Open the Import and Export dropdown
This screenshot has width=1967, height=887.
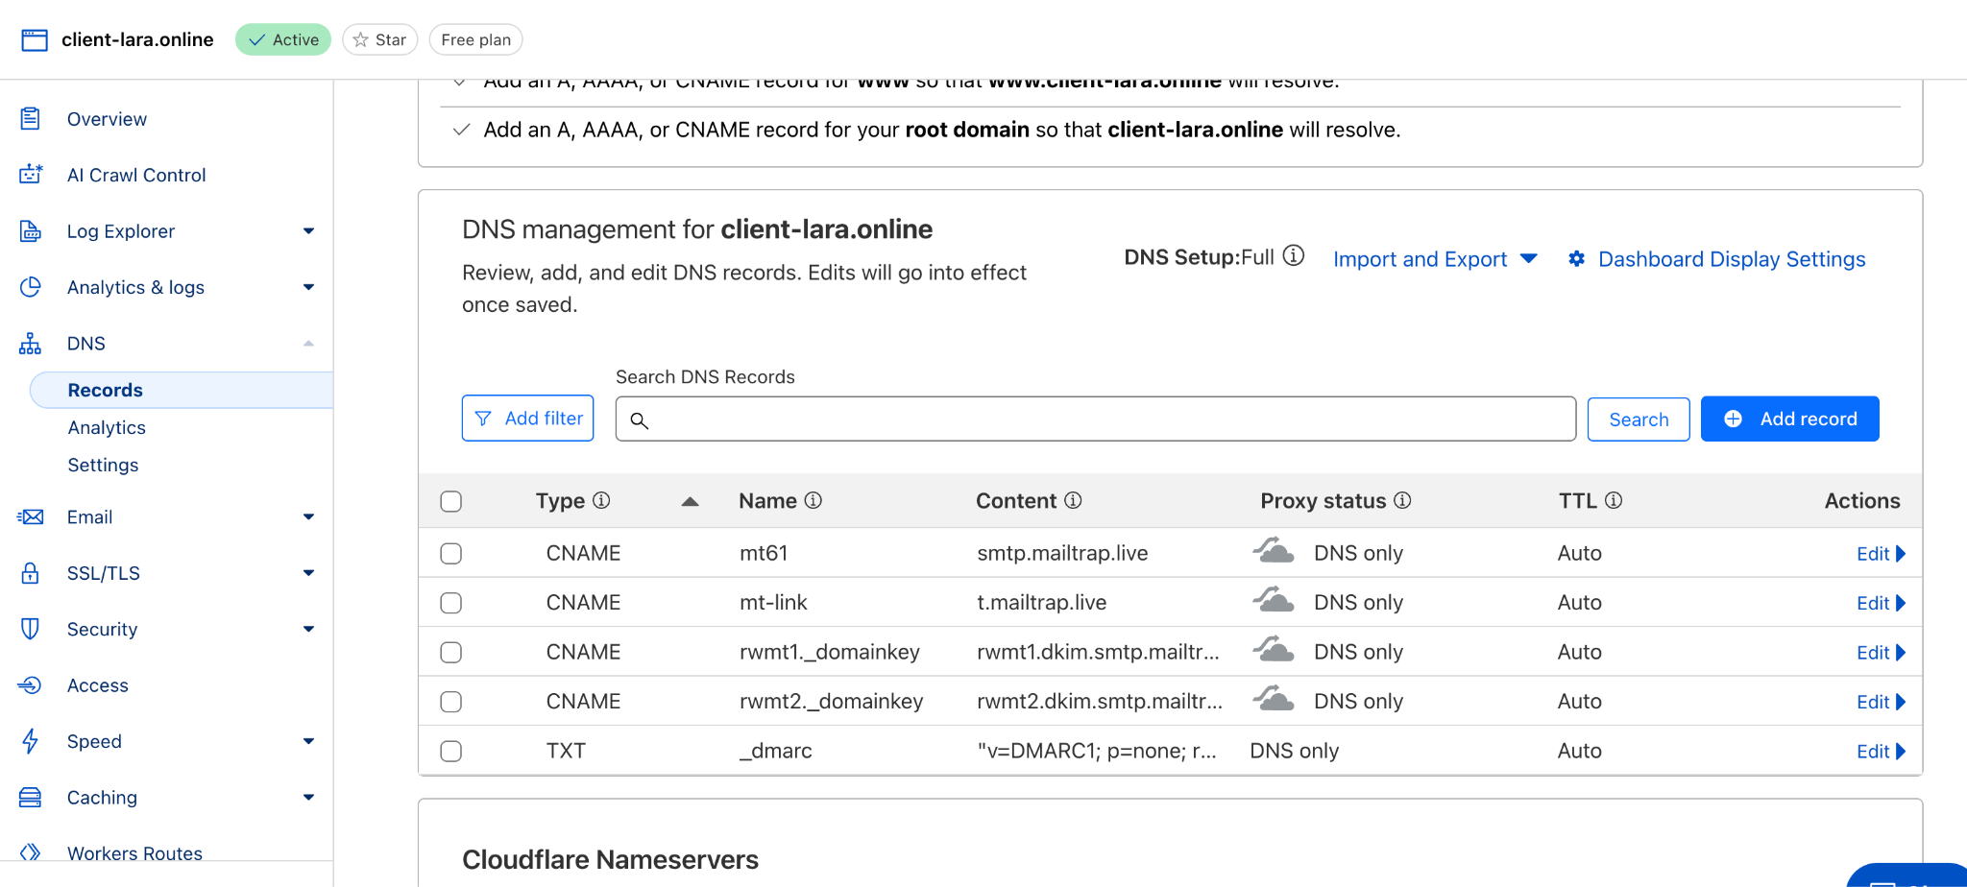(1435, 259)
